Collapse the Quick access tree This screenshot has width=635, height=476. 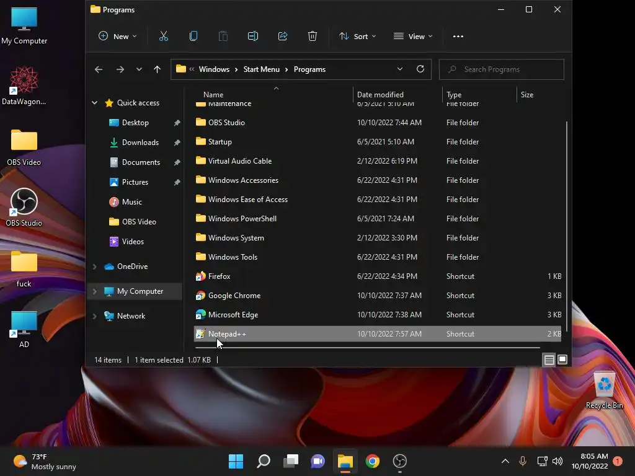(x=95, y=103)
